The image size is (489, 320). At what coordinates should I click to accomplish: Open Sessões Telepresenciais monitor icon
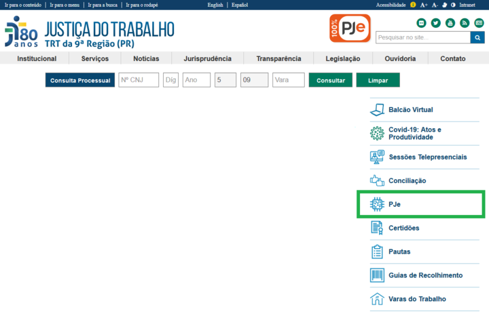[x=377, y=157]
